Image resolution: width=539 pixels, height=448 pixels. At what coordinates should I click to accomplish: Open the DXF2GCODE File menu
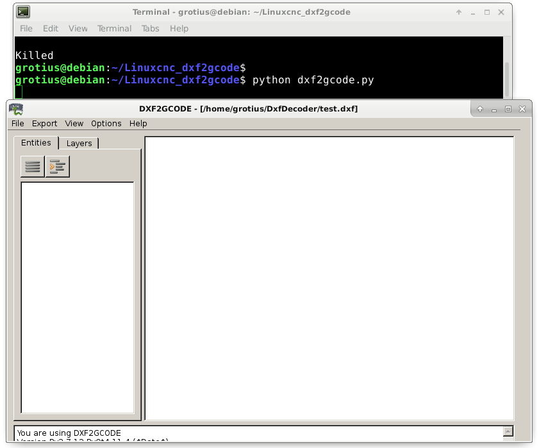coord(18,124)
